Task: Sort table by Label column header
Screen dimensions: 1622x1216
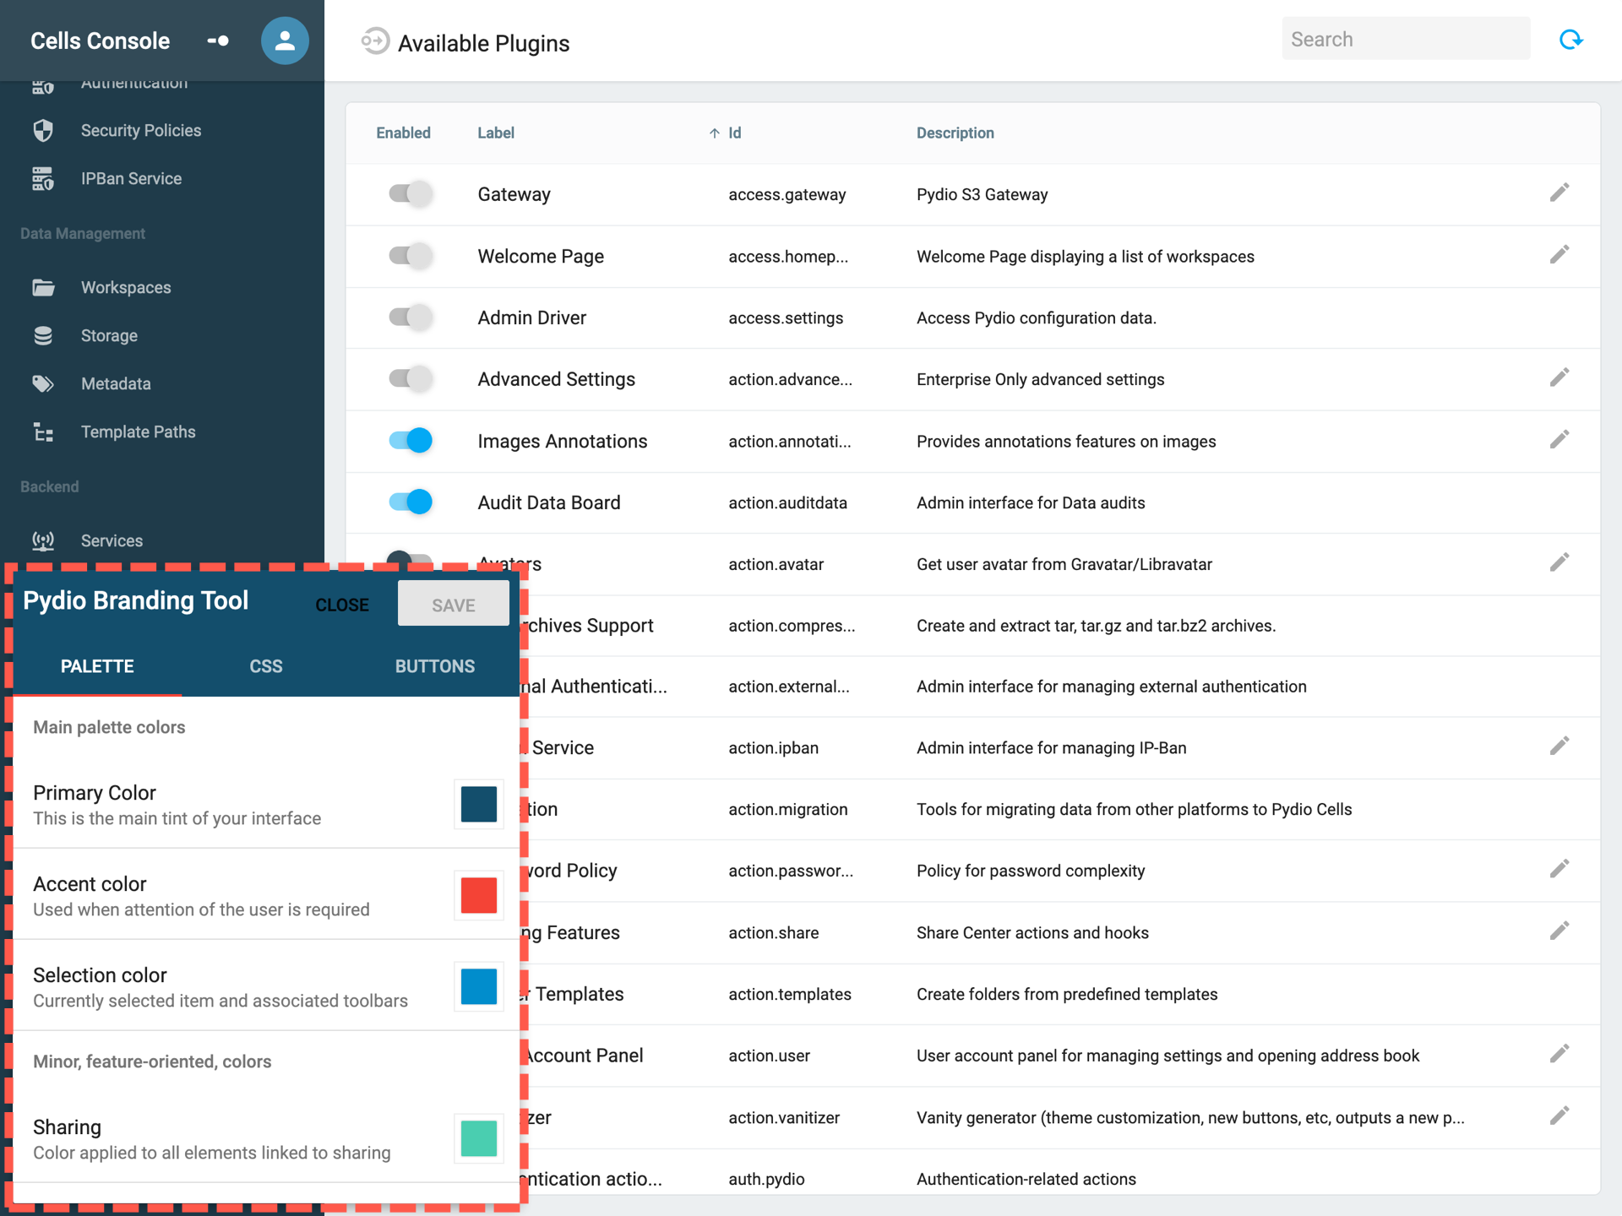Action: 496,133
